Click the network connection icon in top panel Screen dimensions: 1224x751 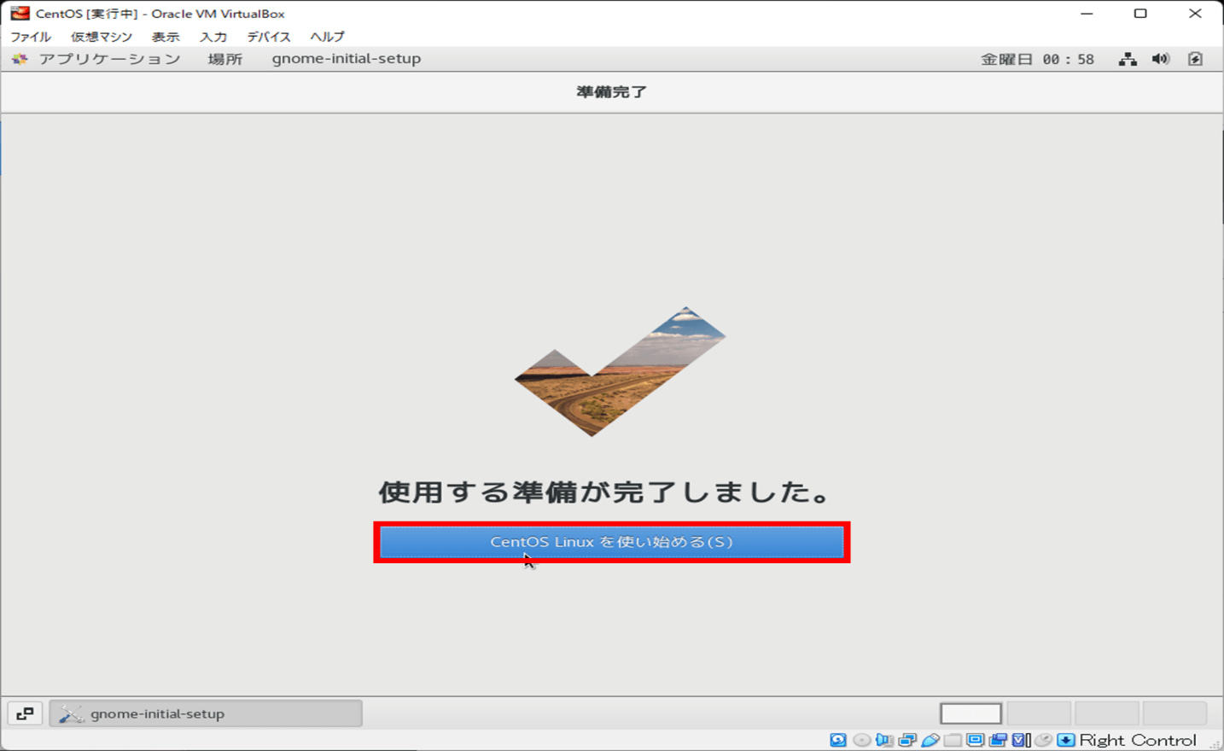[x=1128, y=59]
